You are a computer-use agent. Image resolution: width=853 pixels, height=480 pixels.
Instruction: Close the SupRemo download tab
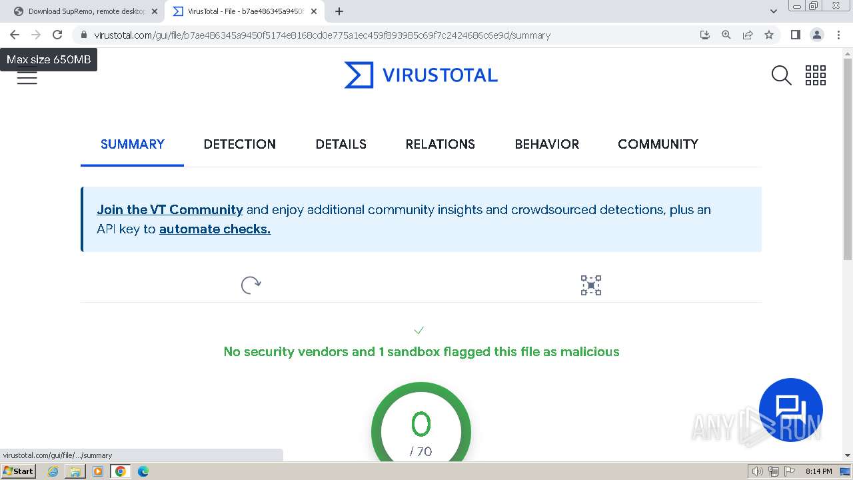click(155, 11)
